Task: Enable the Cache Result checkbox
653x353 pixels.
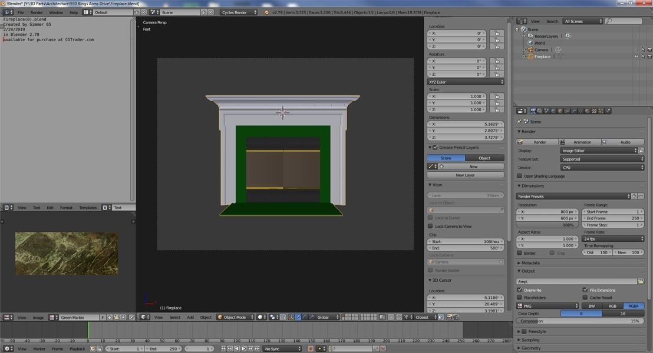Action: pyautogui.click(x=585, y=297)
